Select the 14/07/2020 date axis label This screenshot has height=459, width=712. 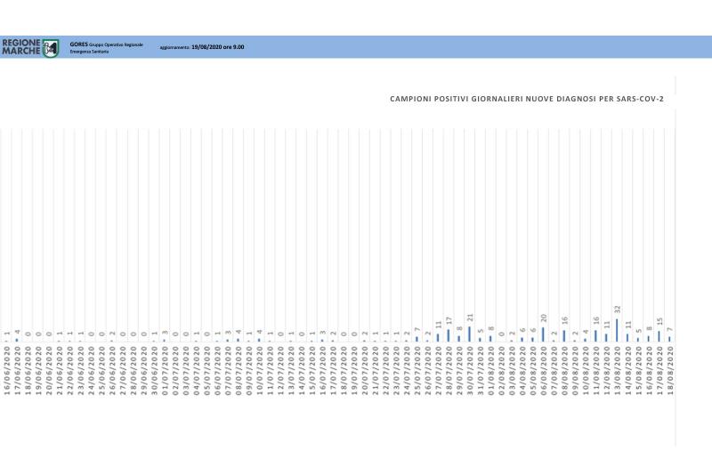(x=302, y=369)
